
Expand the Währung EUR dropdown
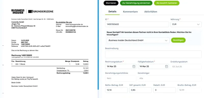pyautogui.click(x=186, y=24)
